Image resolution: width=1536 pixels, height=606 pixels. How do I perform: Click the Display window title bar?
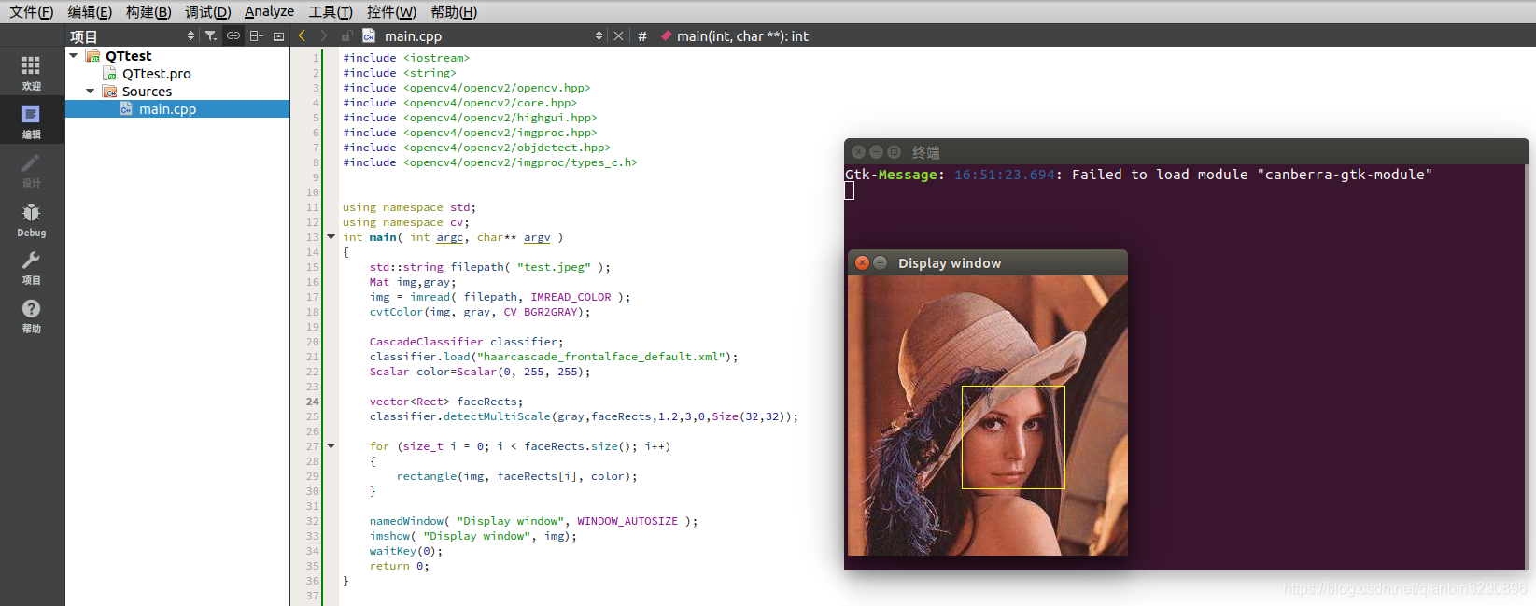point(988,262)
